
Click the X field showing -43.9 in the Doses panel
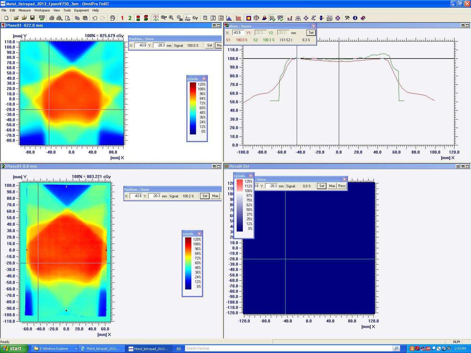pyautogui.click(x=239, y=33)
